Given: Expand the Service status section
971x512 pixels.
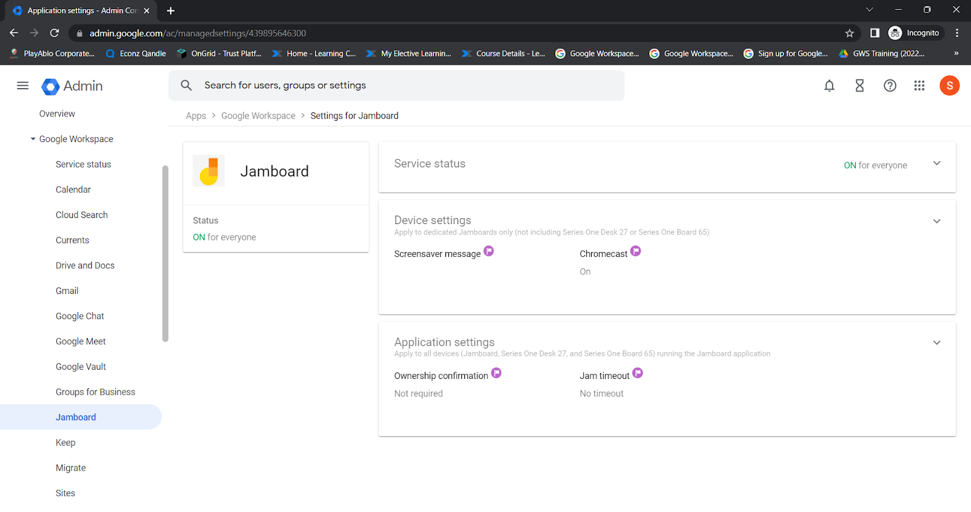Looking at the screenshot, I should coord(937,163).
